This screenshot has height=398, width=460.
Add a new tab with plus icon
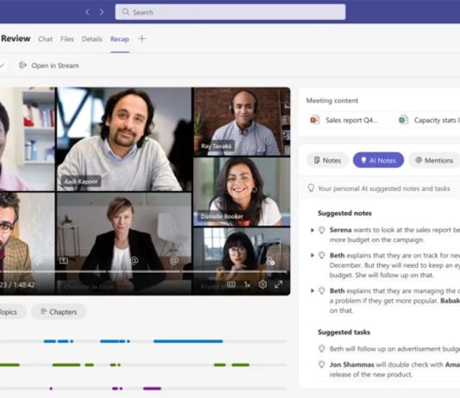[141, 39]
